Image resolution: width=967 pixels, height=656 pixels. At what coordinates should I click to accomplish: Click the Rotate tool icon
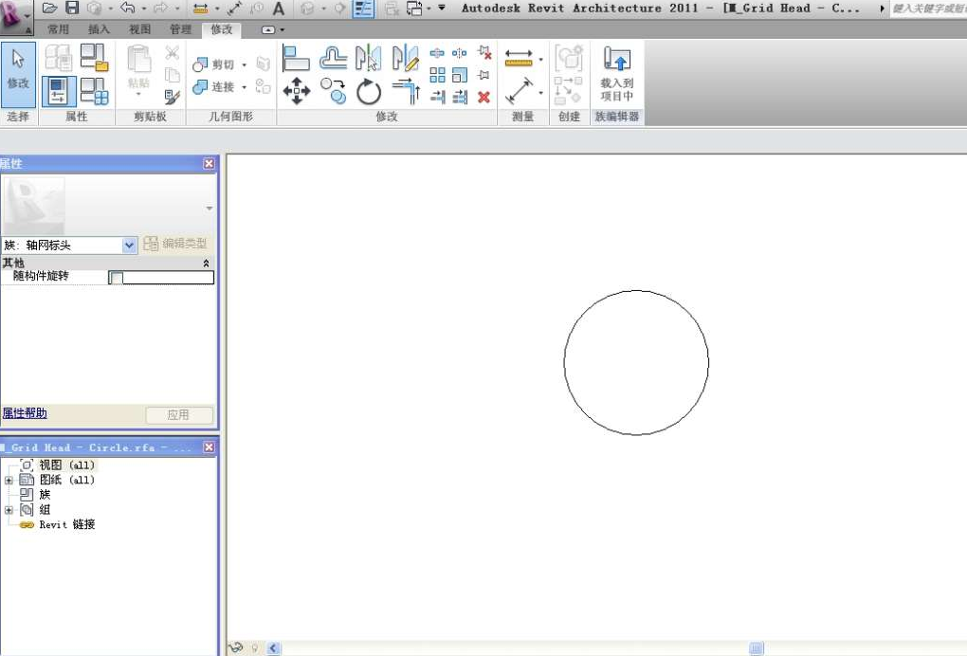369,92
